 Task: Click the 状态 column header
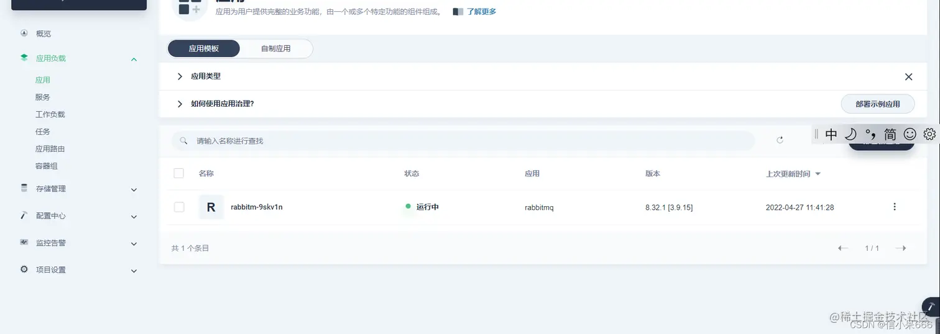pyautogui.click(x=412, y=174)
